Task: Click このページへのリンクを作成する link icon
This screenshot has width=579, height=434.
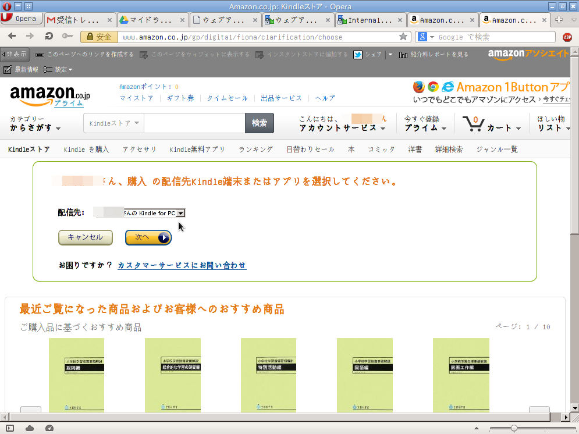Action: click(40, 55)
